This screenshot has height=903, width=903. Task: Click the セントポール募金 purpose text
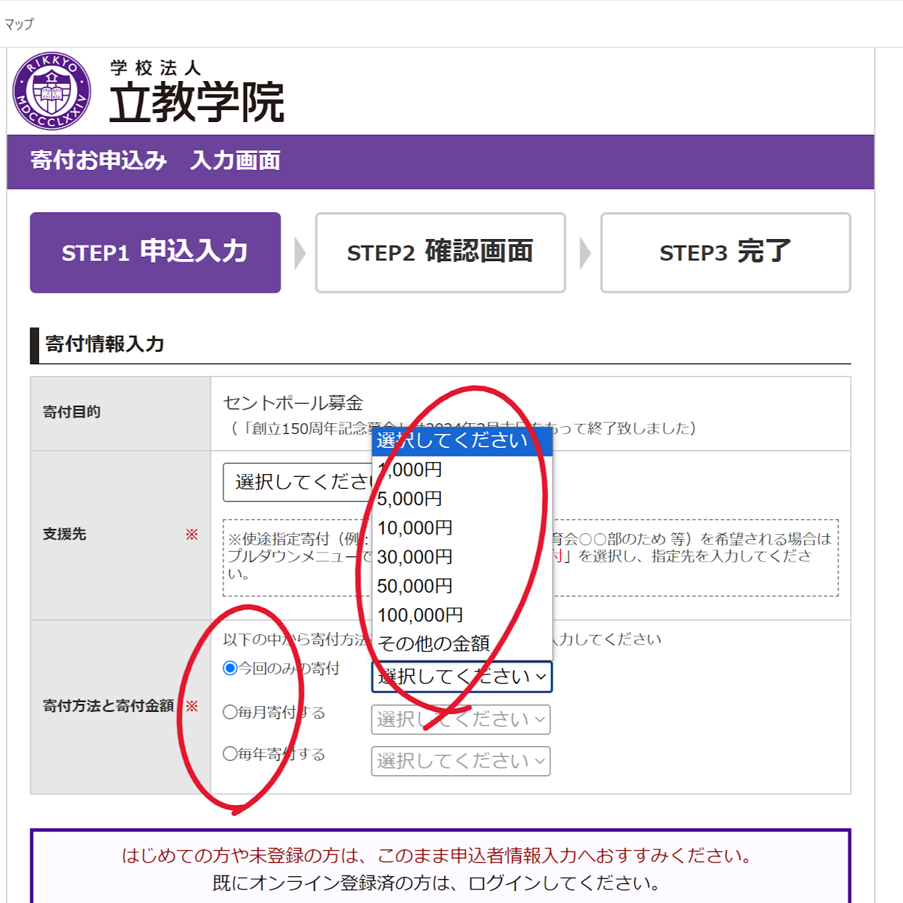[293, 403]
